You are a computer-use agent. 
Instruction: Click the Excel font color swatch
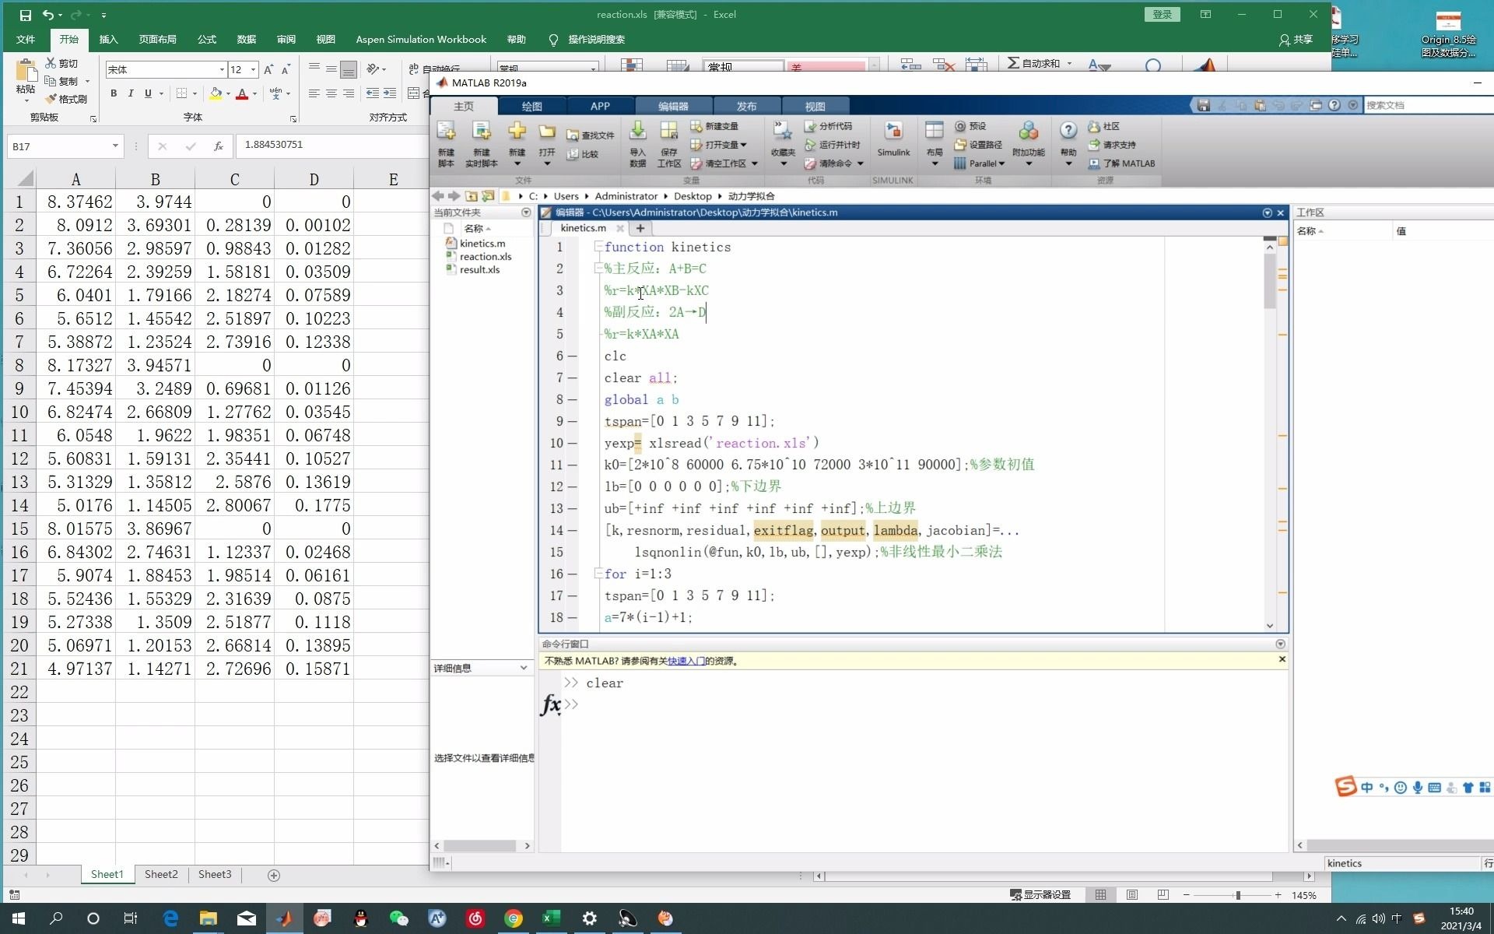click(242, 93)
